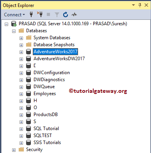Expand the AdventureWorksDW2017 database

(x=21, y=59)
